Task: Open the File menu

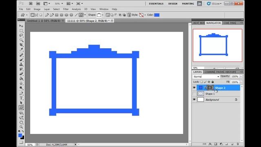Action: click(x=21, y=9)
